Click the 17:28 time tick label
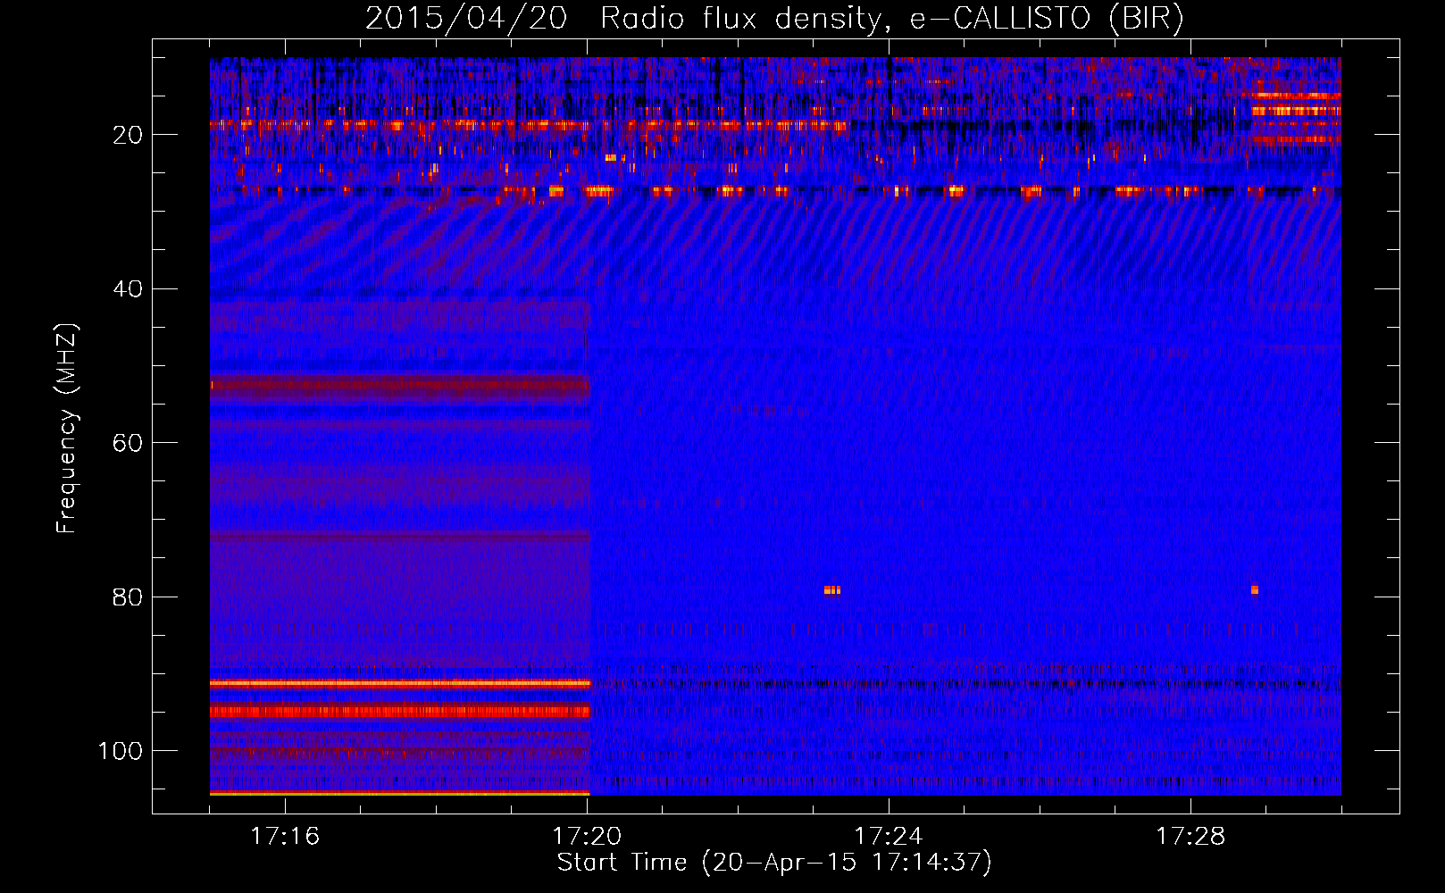 1190,836
